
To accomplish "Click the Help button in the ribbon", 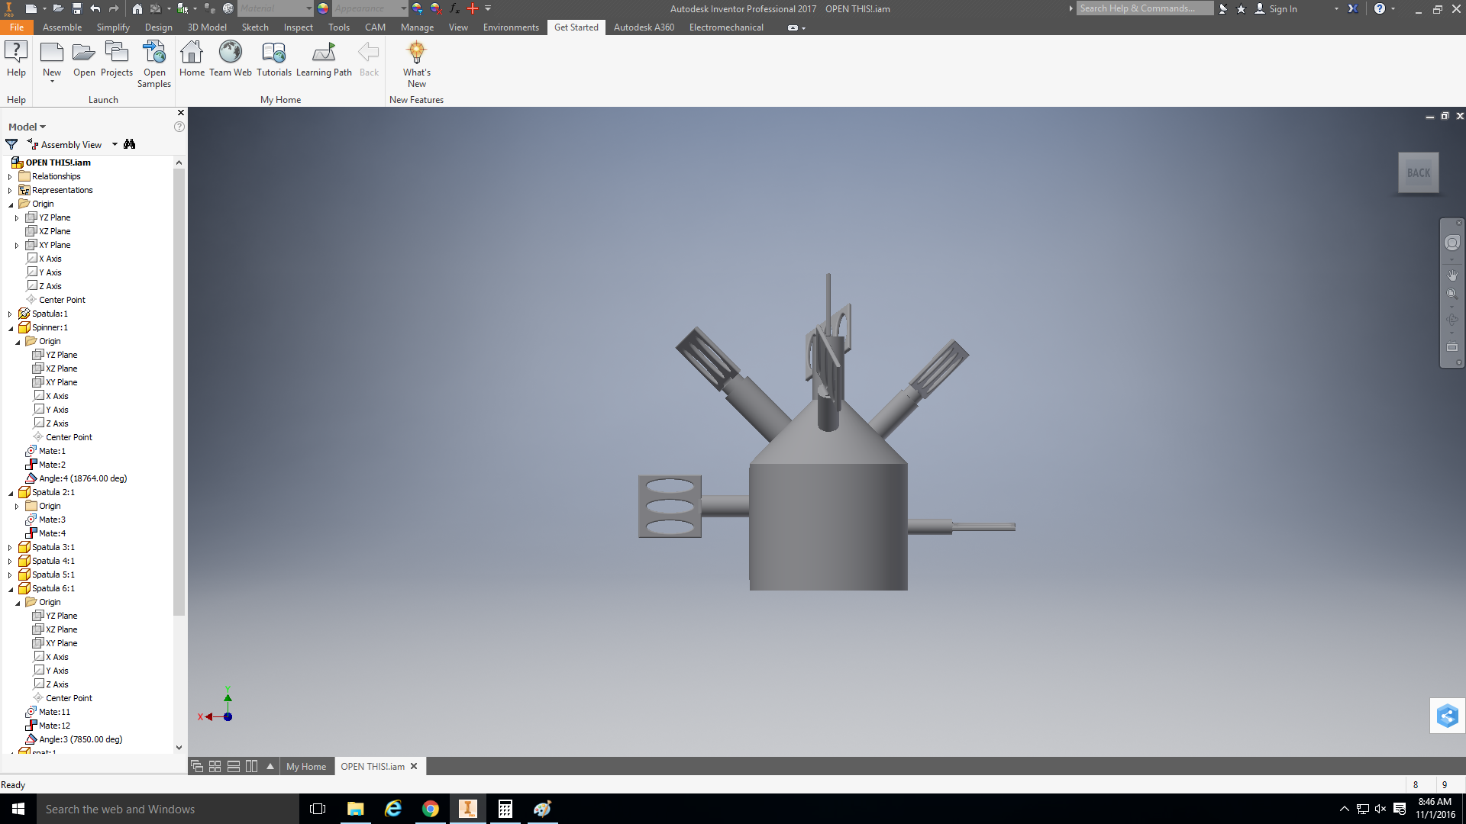I will click(16, 60).
